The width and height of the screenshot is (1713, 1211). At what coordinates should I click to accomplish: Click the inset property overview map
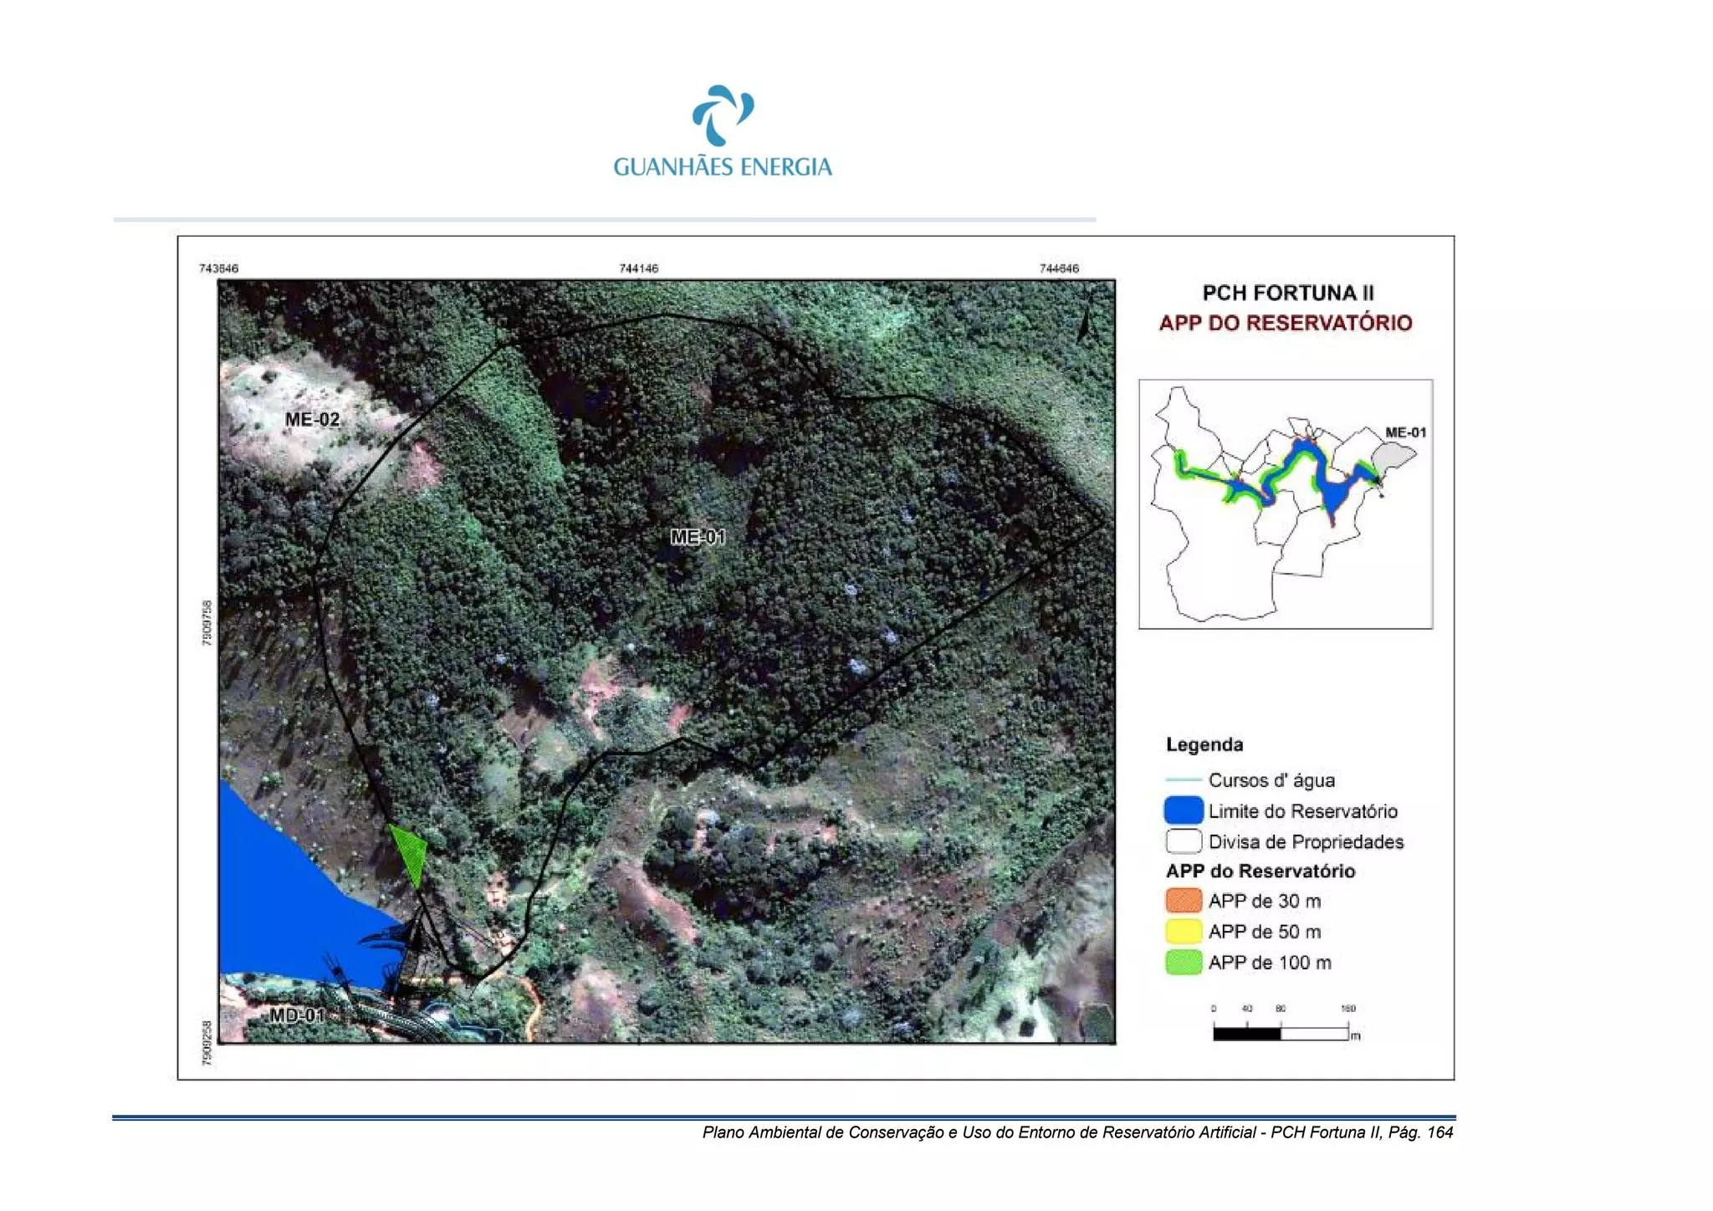point(1286,504)
